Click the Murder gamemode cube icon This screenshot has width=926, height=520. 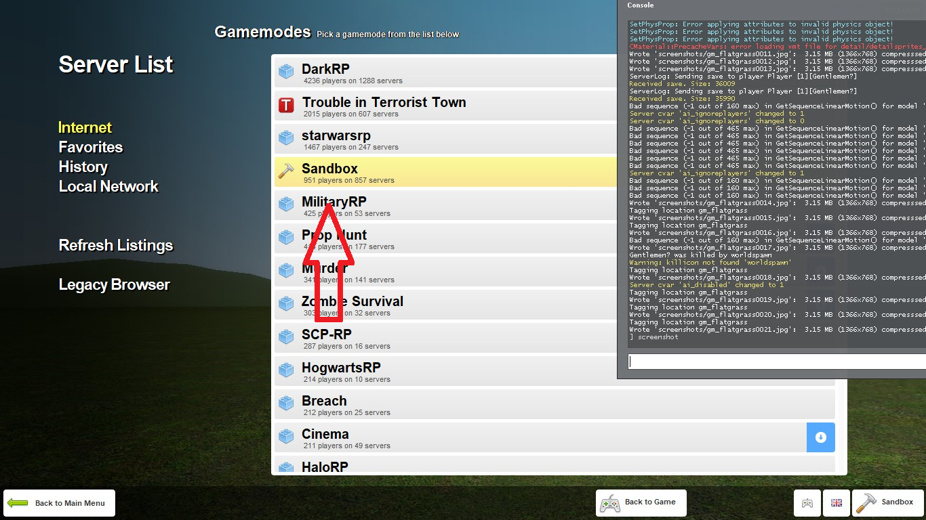(286, 271)
